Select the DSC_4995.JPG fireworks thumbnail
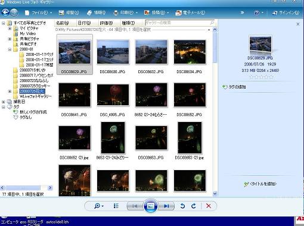The height and width of the screenshot is (226, 304). [x=113, y=95]
